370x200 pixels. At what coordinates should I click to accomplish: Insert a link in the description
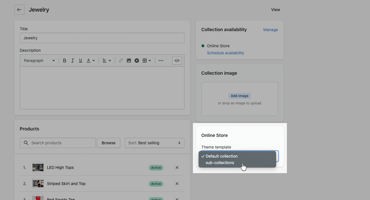point(121,61)
